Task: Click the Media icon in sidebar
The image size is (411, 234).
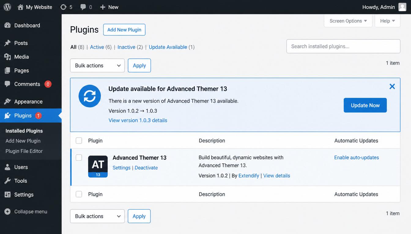Action: pyautogui.click(x=8, y=57)
